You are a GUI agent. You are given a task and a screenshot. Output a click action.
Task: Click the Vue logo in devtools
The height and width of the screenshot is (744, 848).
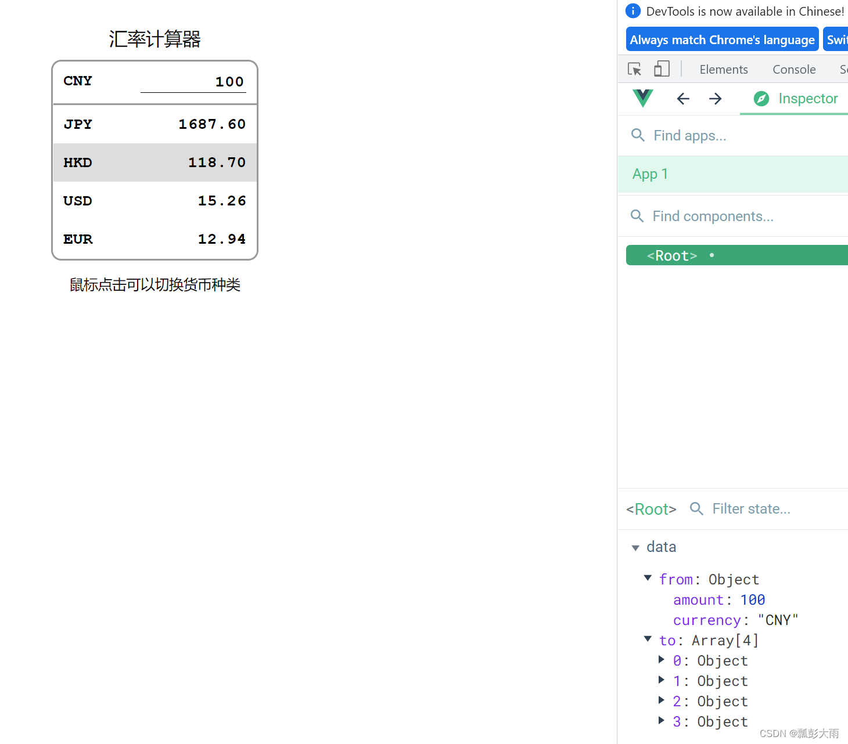[642, 99]
